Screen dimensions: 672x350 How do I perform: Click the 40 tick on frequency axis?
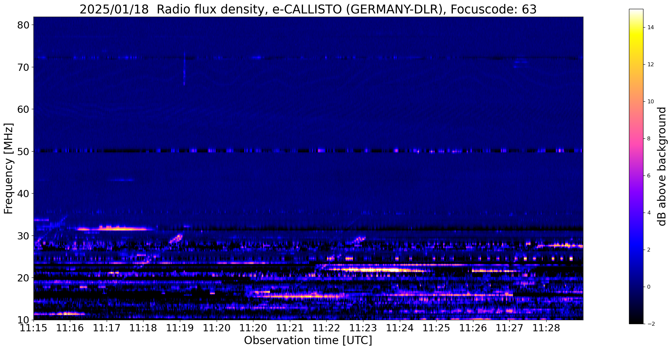click(24, 194)
